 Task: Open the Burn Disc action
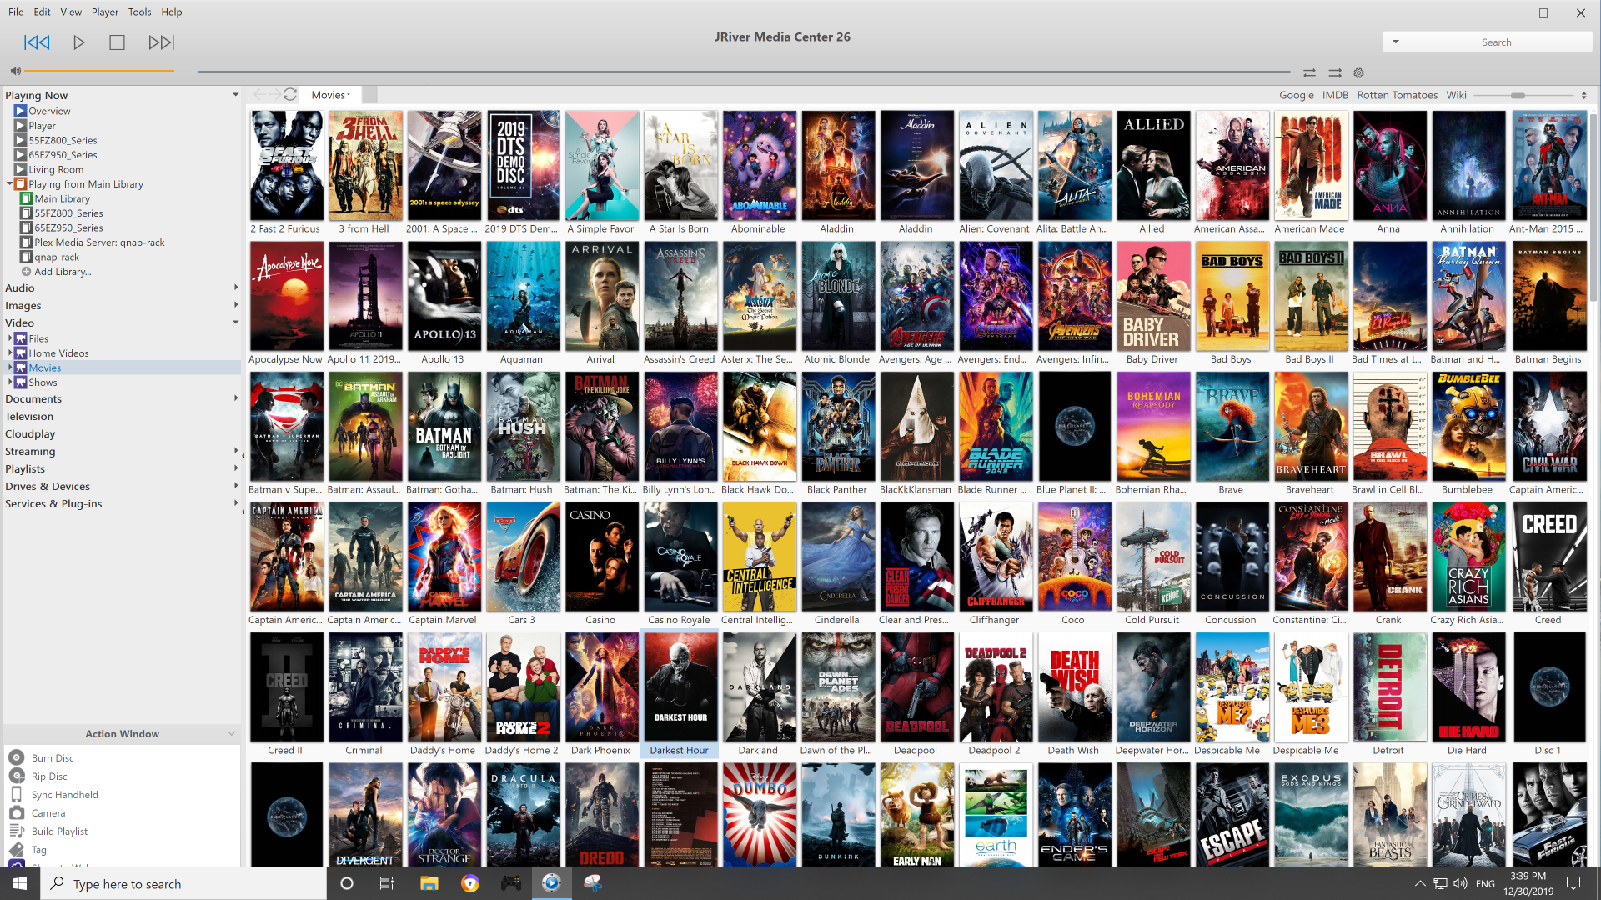53,758
